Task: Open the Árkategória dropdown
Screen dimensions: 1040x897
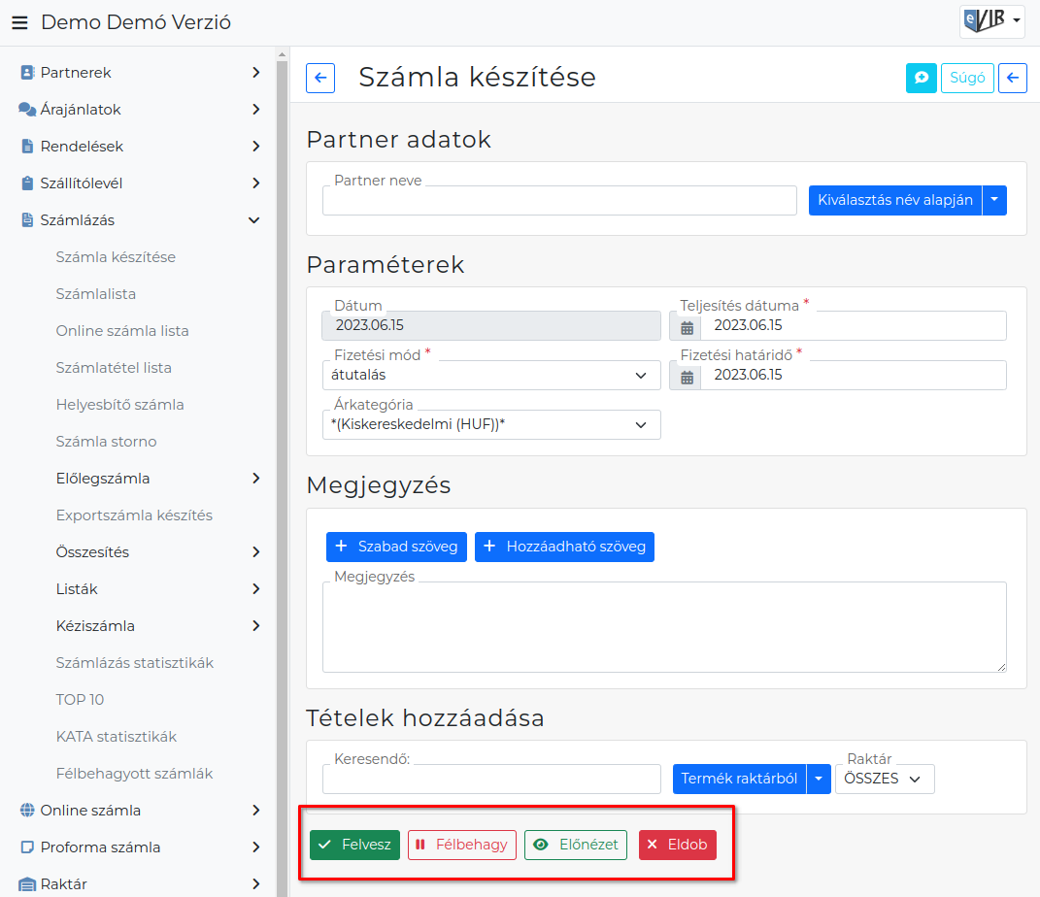Action: [x=490, y=425]
